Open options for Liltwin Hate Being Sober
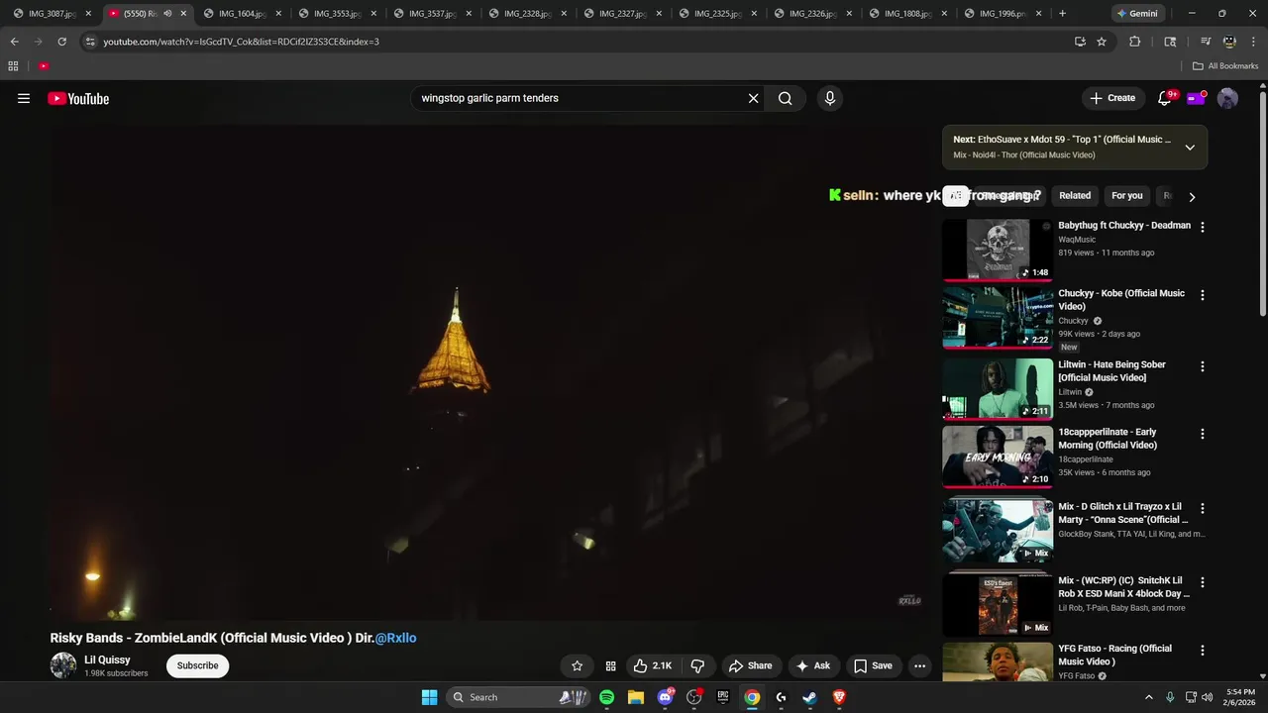Viewport: 1268px width, 713px height. [1203, 366]
